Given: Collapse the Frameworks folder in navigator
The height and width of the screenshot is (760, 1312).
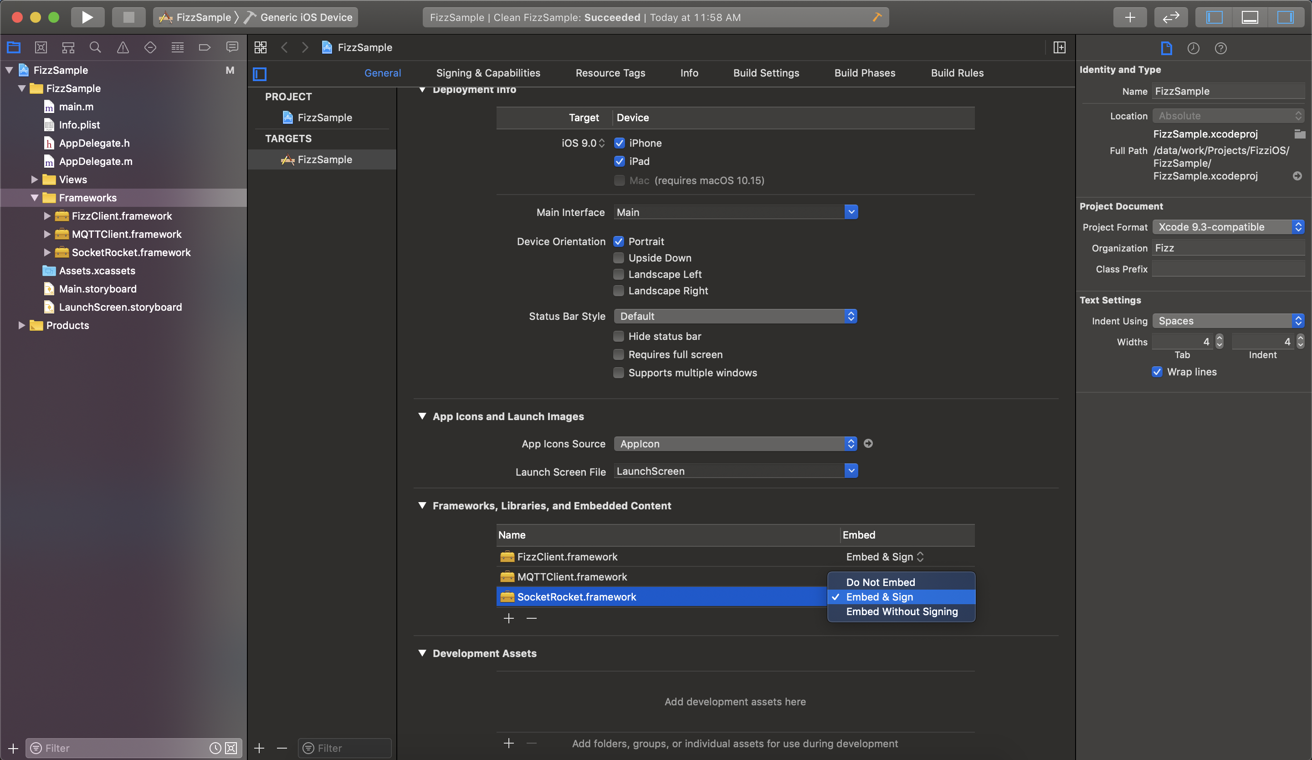Looking at the screenshot, I should coord(34,198).
